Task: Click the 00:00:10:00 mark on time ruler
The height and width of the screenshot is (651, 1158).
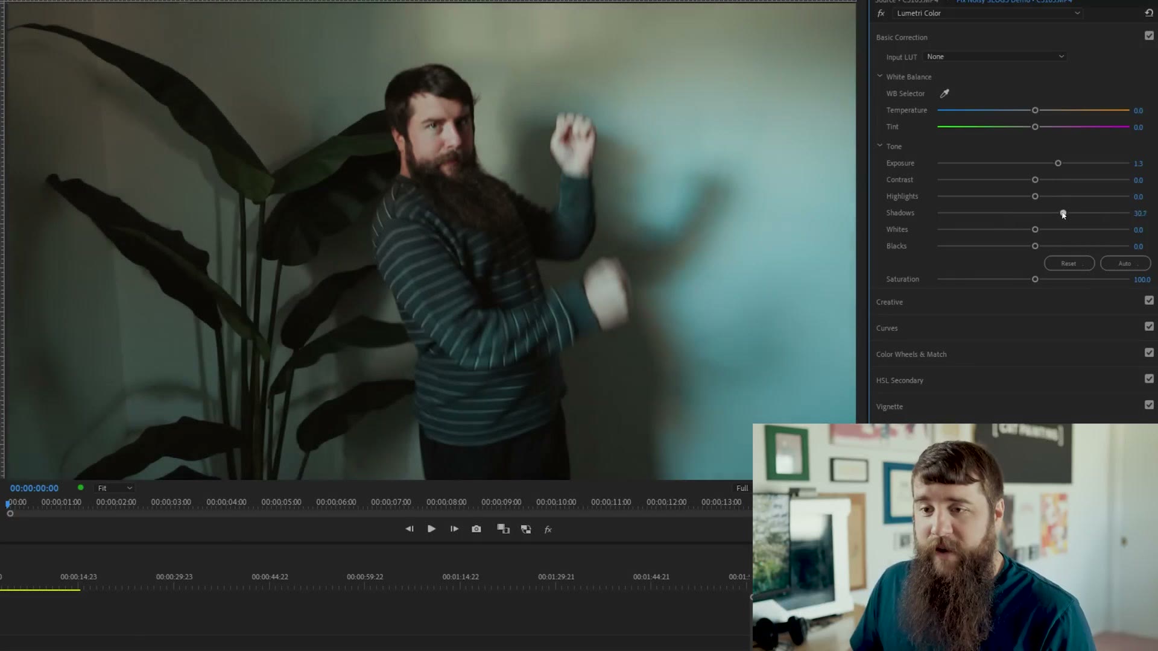Action: pyautogui.click(x=556, y=502)
